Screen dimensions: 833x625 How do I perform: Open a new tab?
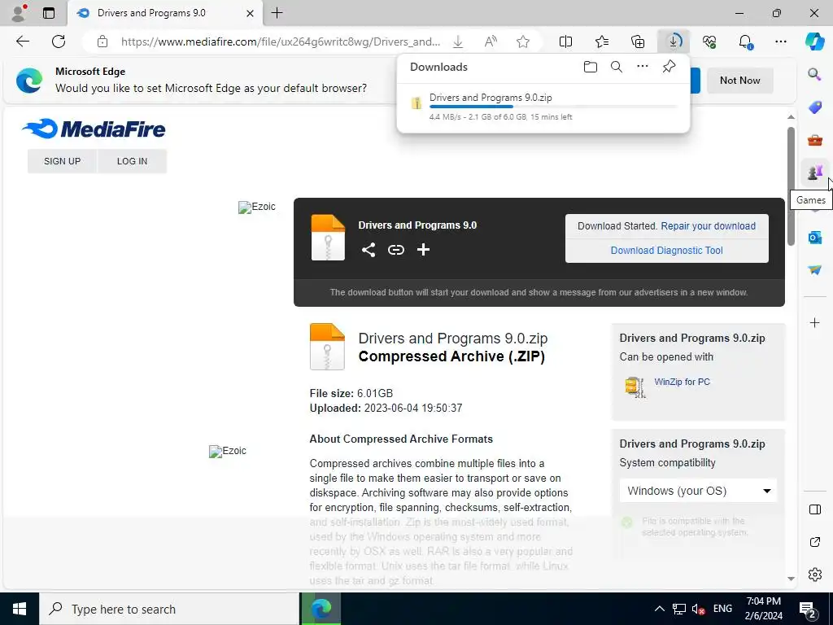coord(277,13)
